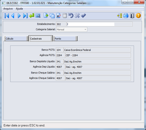
Task: Click the Categoria Salarial label
Action: click(x=46, y=29)
